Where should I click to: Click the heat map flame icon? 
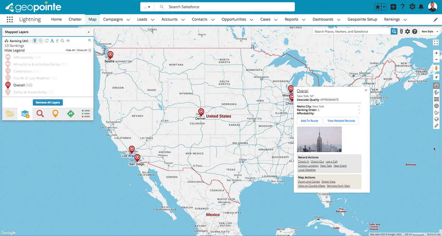(57, 41)
